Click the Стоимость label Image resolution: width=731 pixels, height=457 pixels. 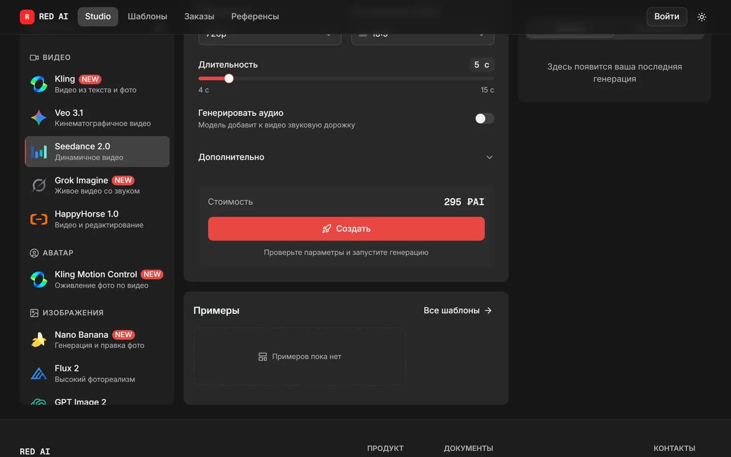(230, 202)
